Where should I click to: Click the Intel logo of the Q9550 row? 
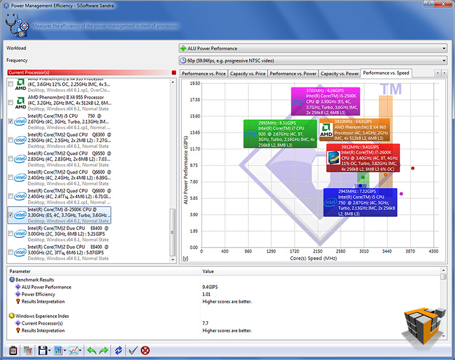click(x=20, y=159)
